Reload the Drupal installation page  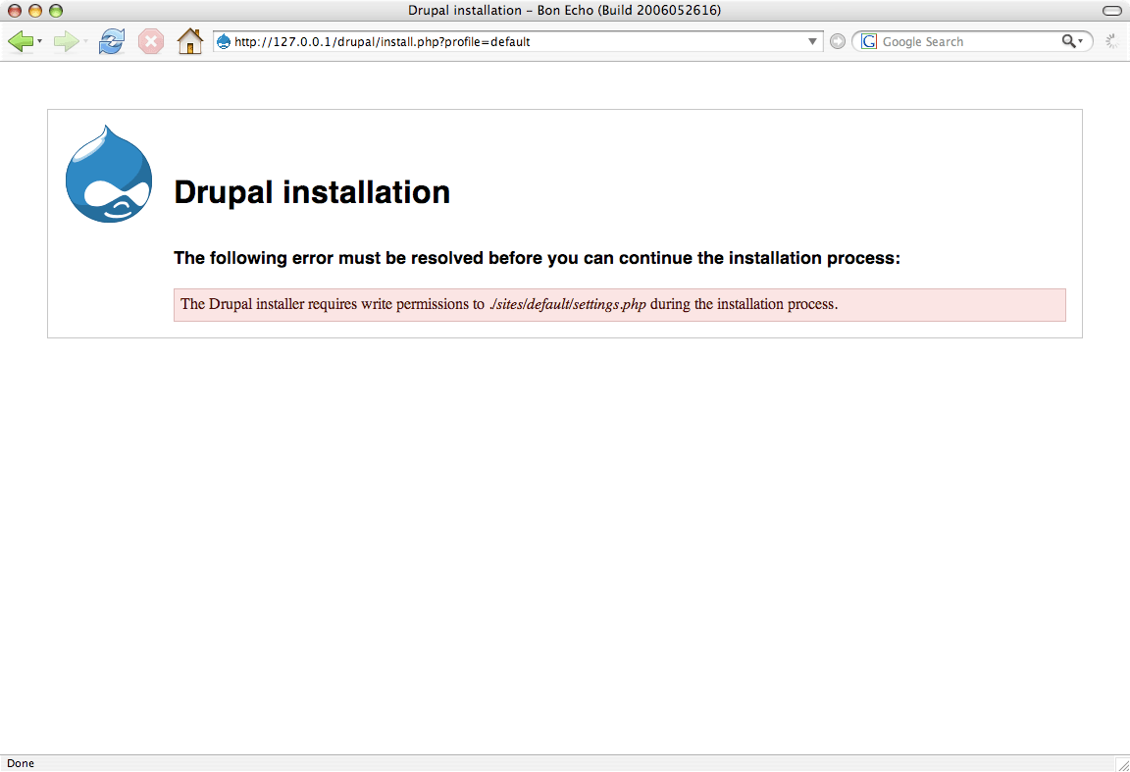[x=111, y=41]
